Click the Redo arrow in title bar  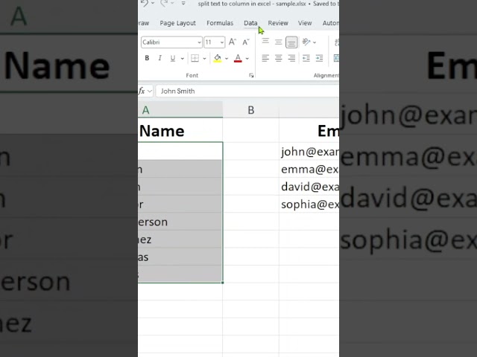coord(164,3)
